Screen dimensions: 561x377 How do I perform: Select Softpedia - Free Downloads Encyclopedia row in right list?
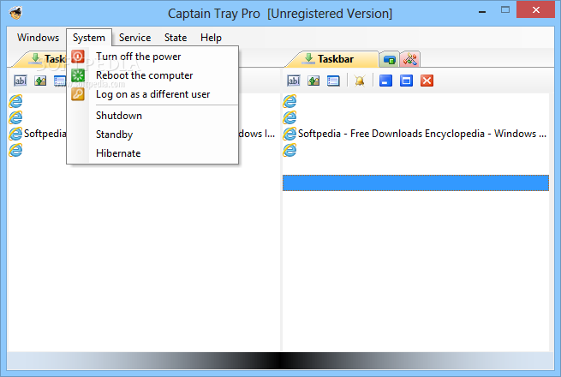click(x=415, y=134)
